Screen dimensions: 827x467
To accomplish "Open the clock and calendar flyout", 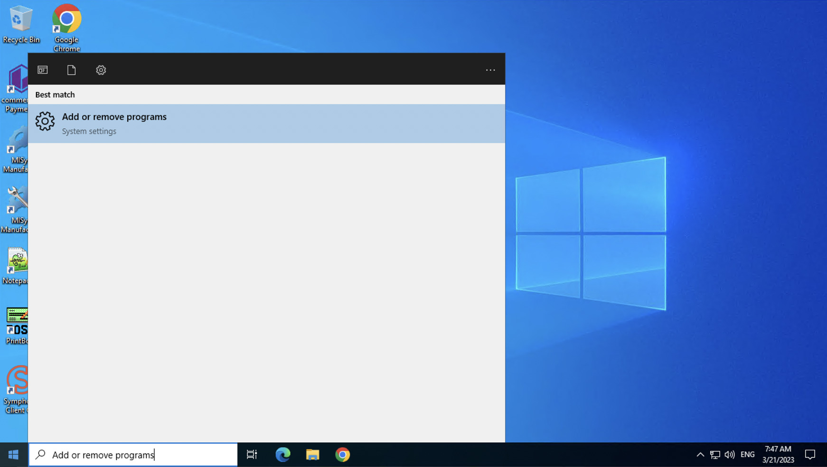I will point(778,455).
